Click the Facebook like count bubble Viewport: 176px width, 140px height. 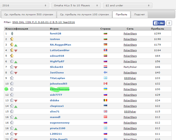(x=169, y=23)
